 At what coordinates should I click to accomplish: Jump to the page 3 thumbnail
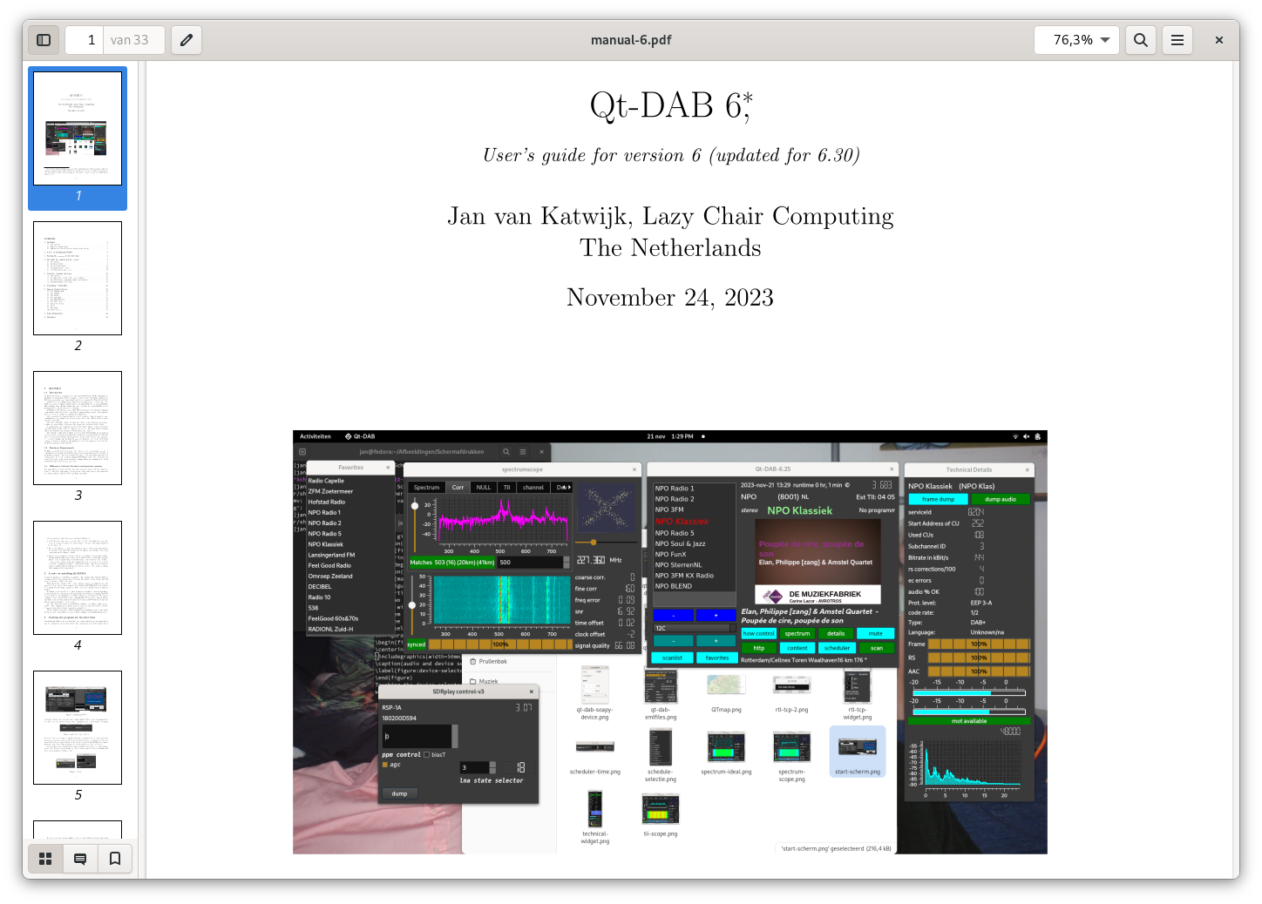click(78, 428)
